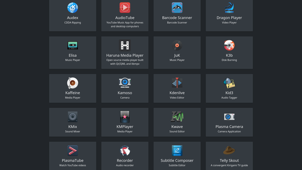This screenshot has height=170, width=302.
Task: Click the Haruna Media Player title
Action: pos(125,55)
